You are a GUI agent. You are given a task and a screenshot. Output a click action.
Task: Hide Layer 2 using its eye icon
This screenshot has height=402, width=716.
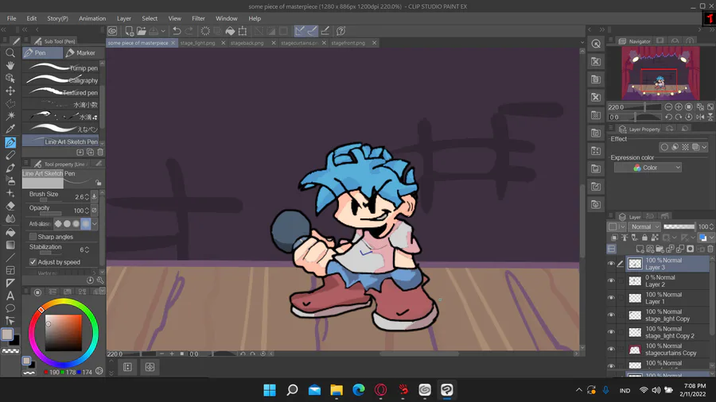611,281
